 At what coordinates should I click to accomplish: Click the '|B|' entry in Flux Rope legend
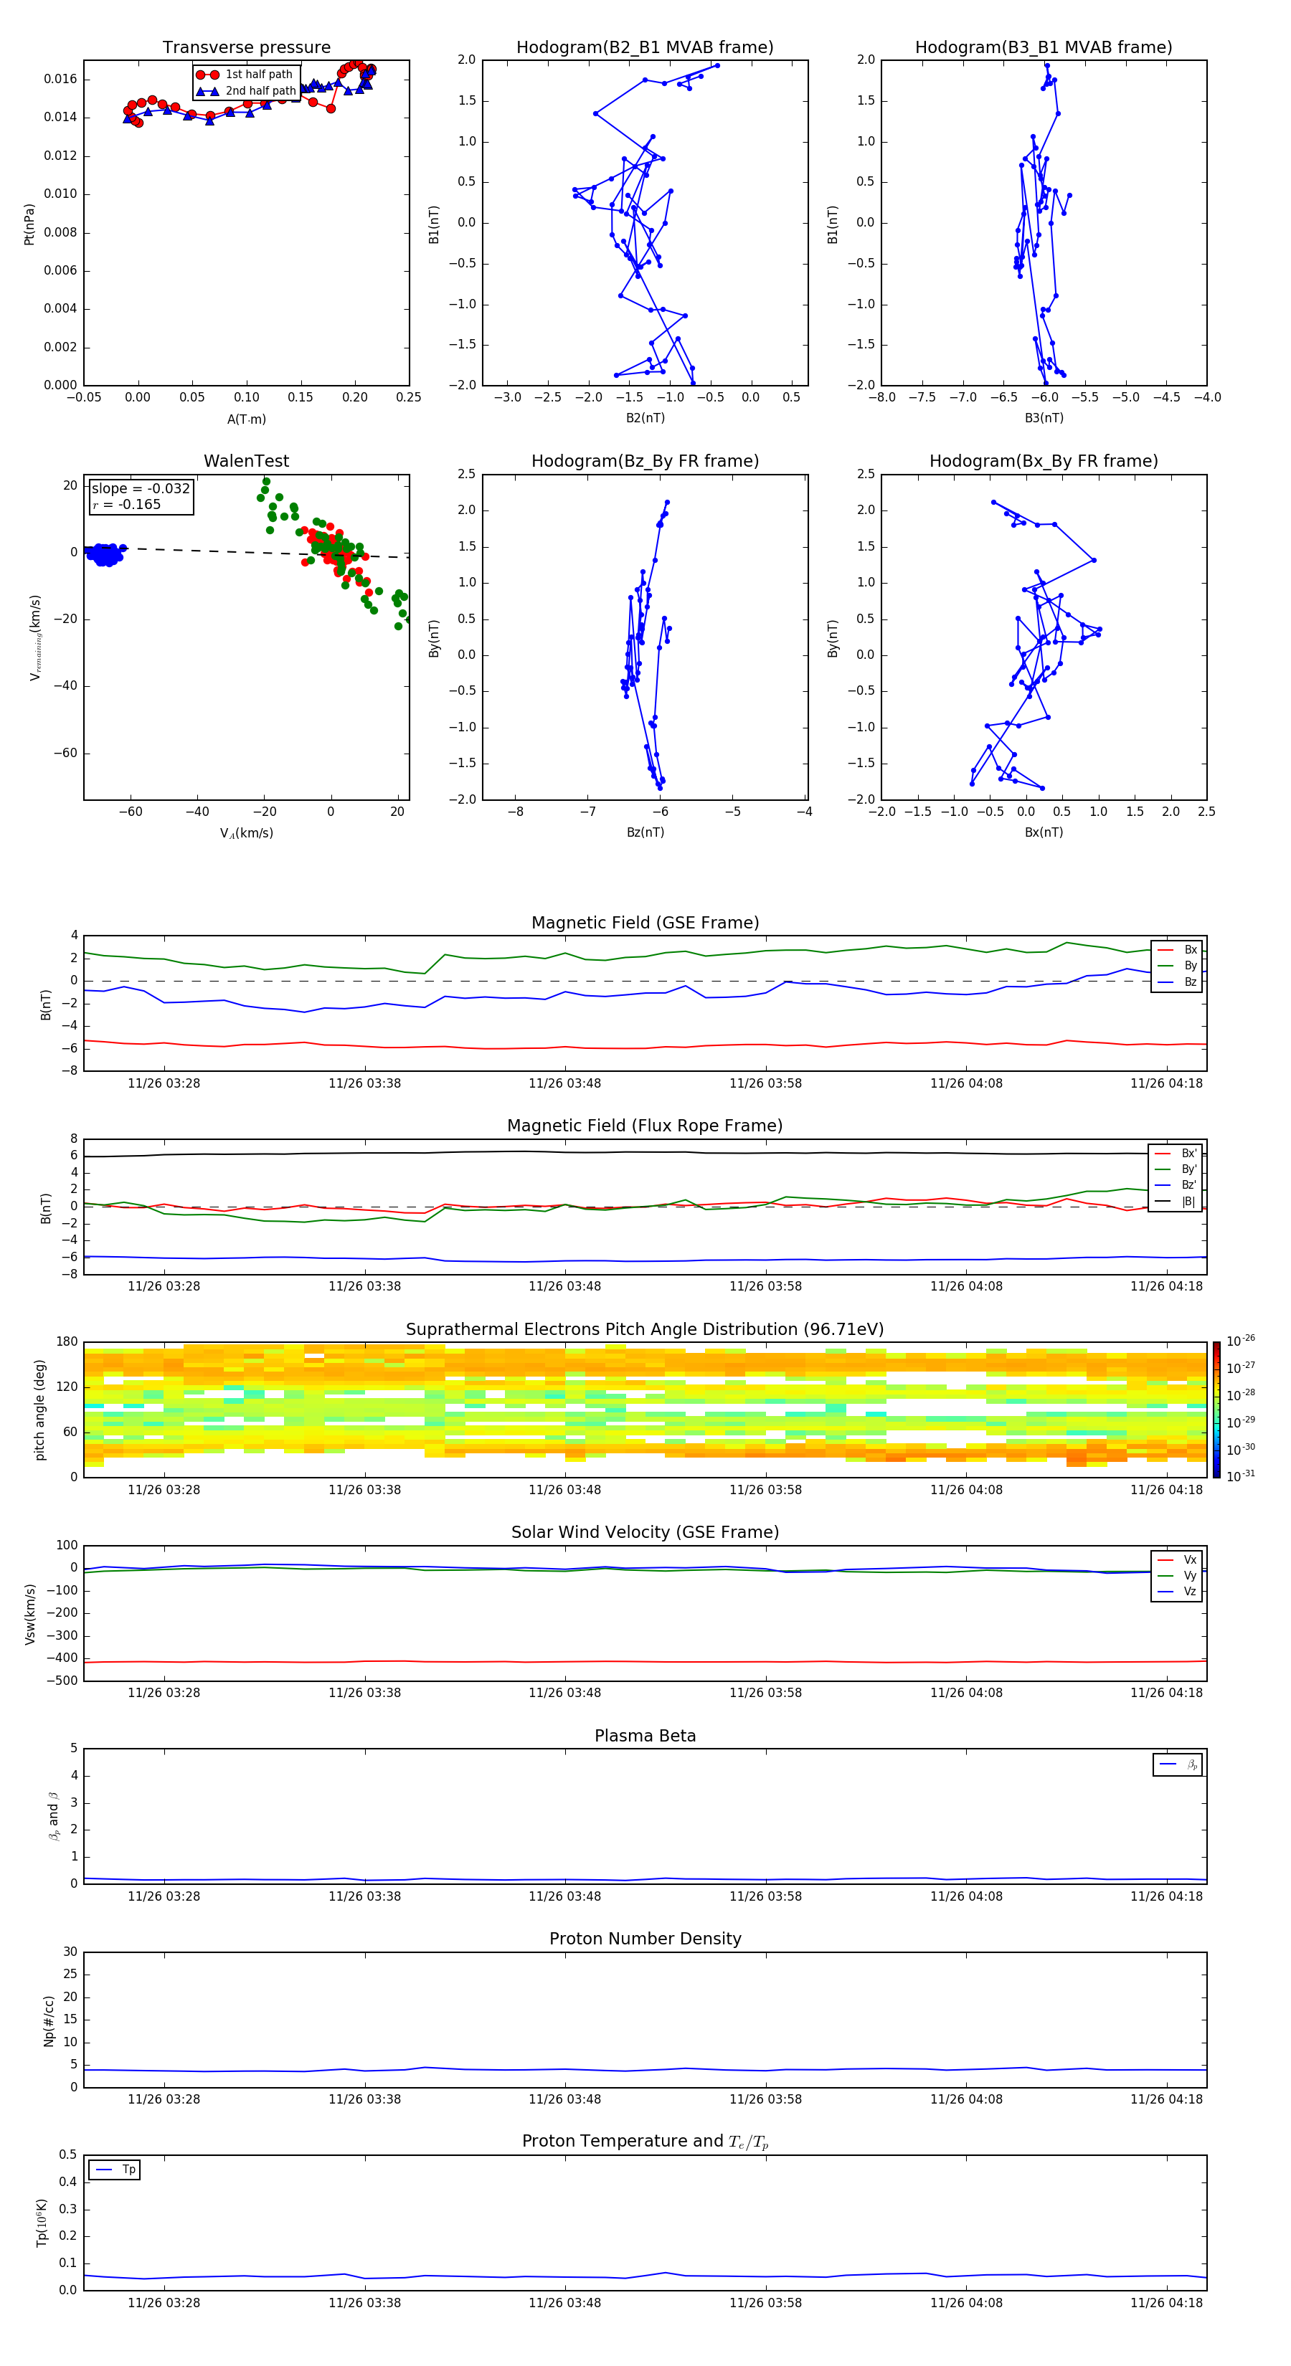click(x=1176, y=1202)
